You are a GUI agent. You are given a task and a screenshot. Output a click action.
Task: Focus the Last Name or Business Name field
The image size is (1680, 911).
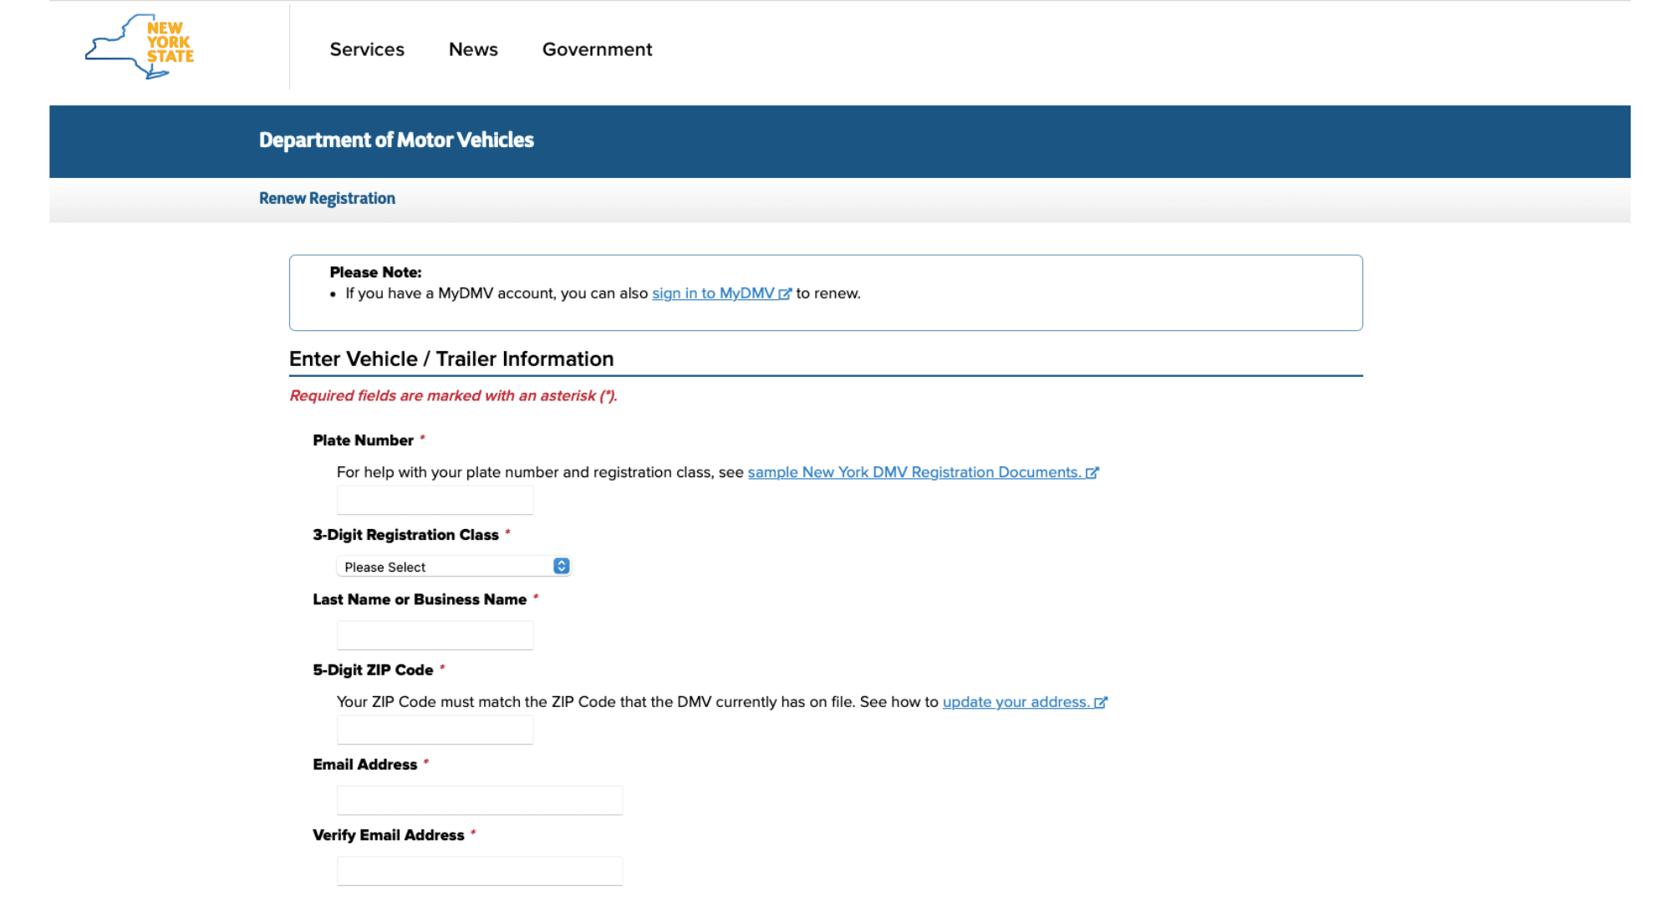(435, 635)
